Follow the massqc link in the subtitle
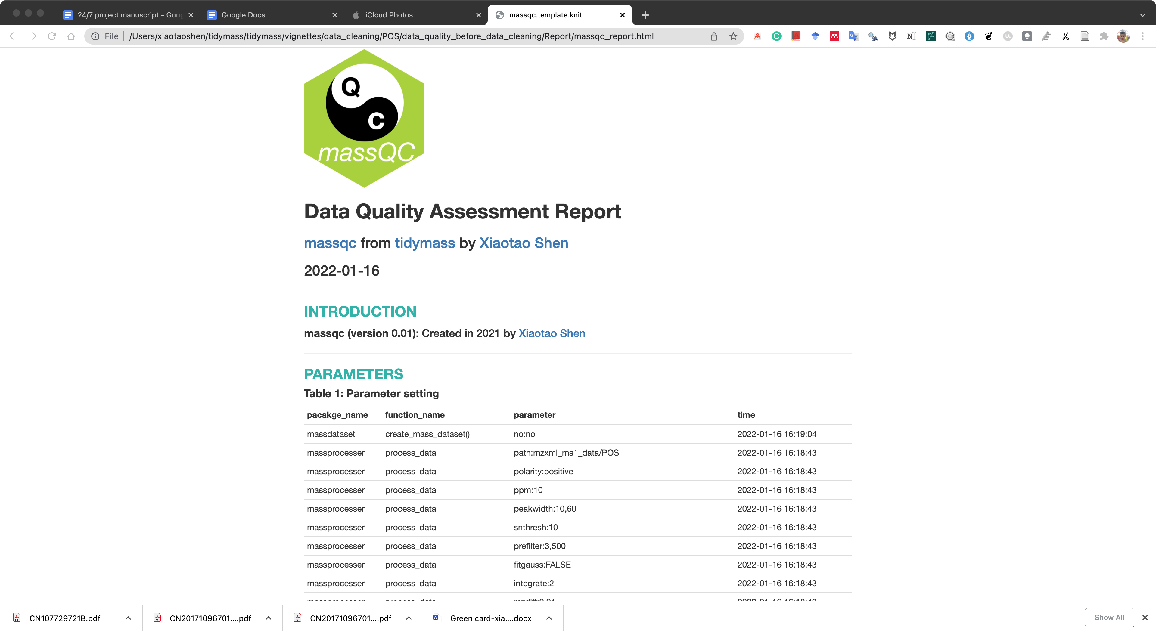Screen dimensions: 1156x635 [x=330, y=243]
